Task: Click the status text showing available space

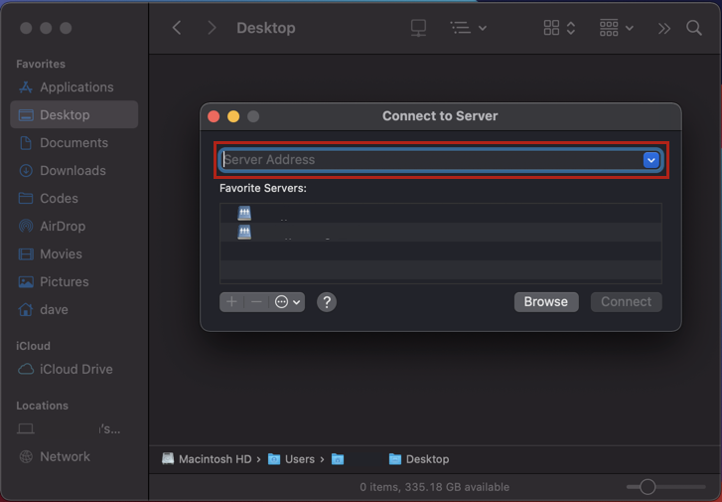Action: point(435,487)
